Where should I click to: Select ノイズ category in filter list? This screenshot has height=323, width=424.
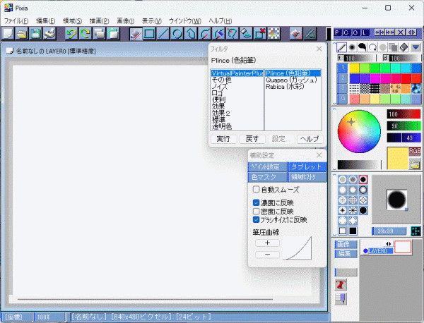click(x=220, y=87)
